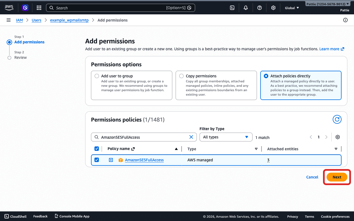Select Step 1 Add permissions
354x221 pixels.
point(29,42)
